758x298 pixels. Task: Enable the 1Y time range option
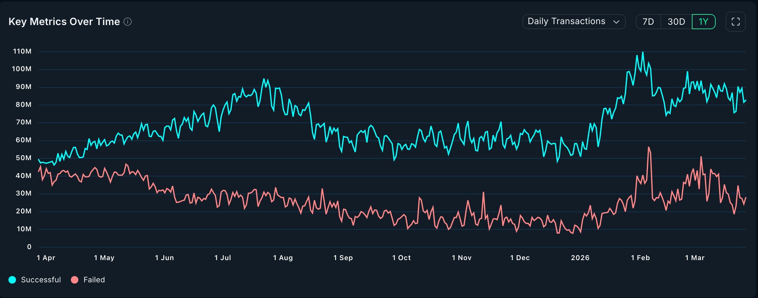tap(704, 21)
